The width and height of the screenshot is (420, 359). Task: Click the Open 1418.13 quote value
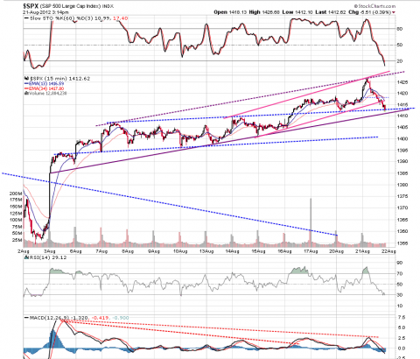tap(230, 12)
